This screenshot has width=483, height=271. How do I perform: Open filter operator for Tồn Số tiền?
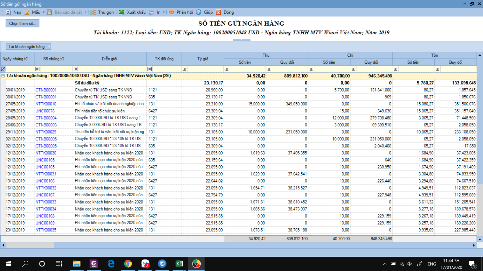click(395, 69)
